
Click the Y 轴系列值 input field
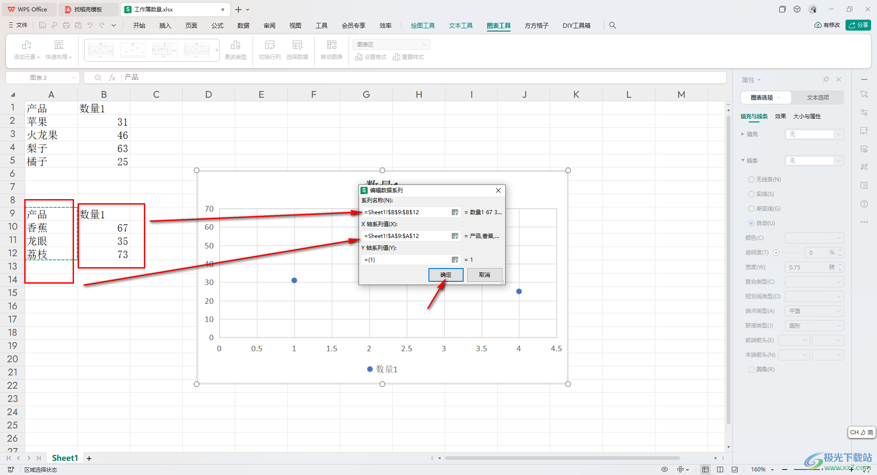pos(407,260)
